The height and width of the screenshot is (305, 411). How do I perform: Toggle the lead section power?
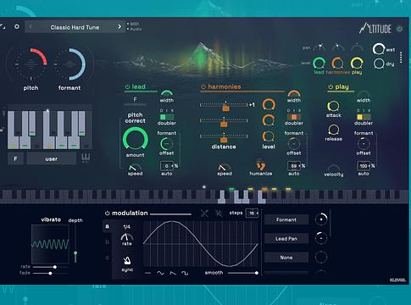click(x=127, y=86)
